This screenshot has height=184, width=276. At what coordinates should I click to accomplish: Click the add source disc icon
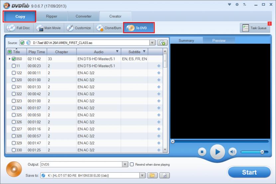point(163,43)
